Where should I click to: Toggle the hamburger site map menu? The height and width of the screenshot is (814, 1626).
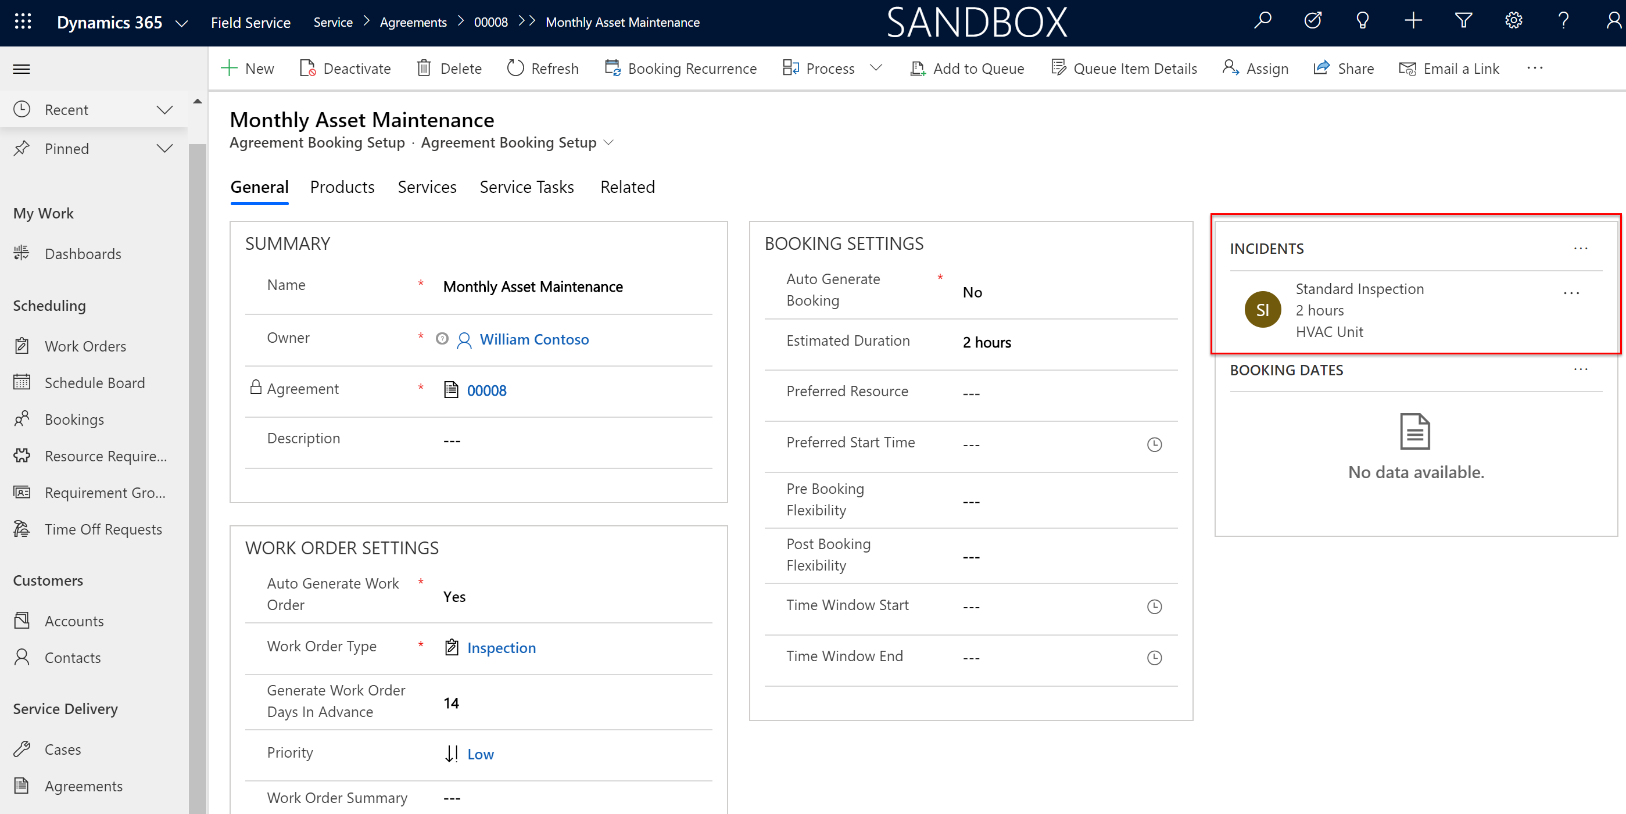tap(22, 69)
